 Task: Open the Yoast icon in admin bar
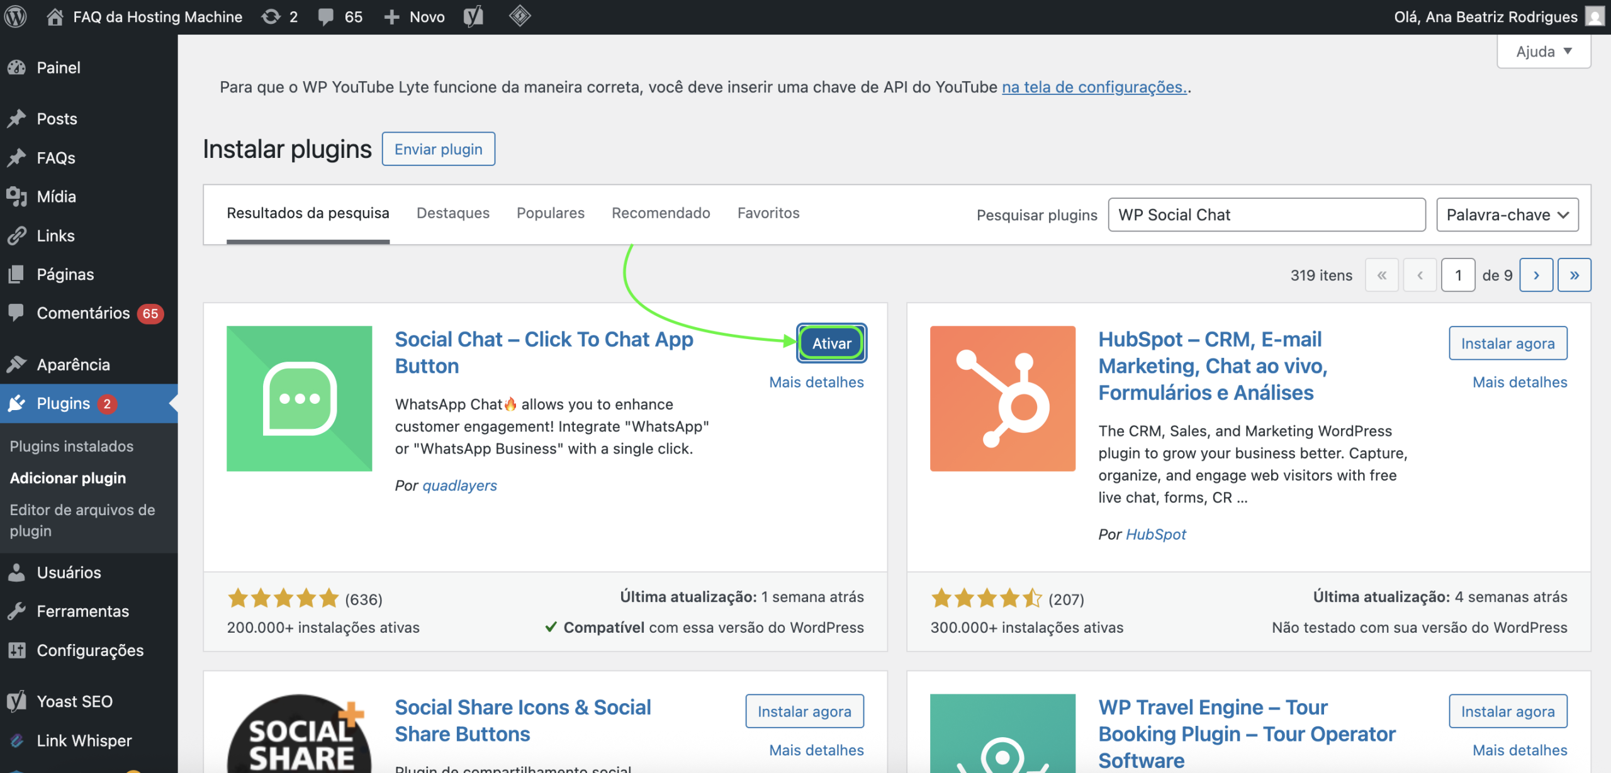pos(473,16)
